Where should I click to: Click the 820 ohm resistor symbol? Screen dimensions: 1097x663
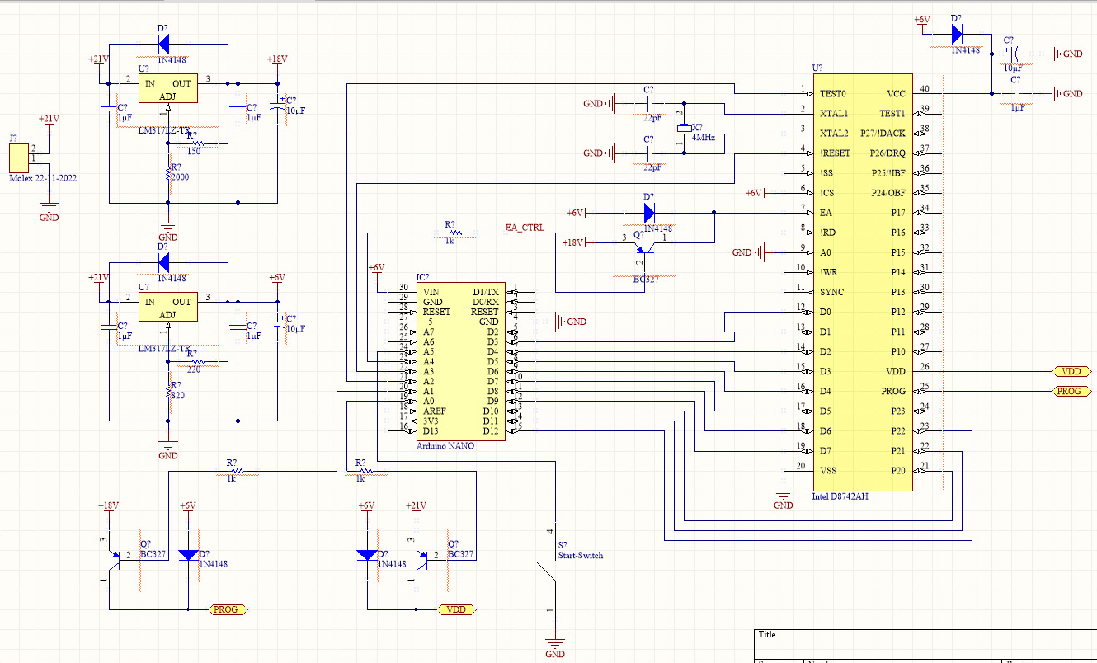(168, 391)
